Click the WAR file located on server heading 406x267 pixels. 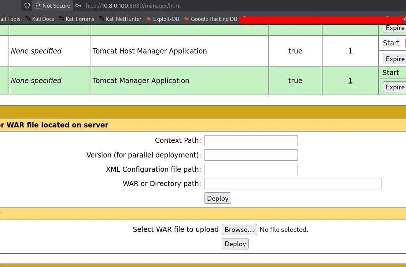54,125
